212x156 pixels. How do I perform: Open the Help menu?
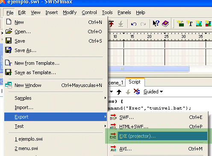pyautogui.click(x=141, y=12)
